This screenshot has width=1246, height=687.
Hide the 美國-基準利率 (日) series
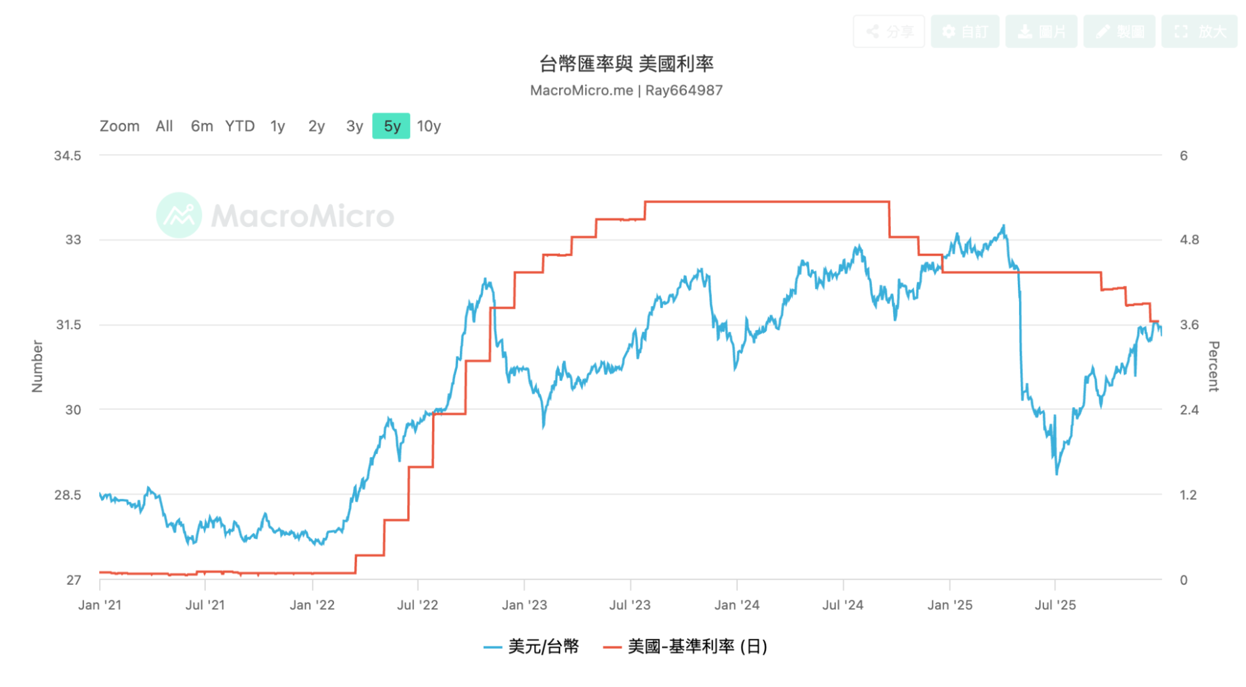pyautogui.click(x=697, y=647)
